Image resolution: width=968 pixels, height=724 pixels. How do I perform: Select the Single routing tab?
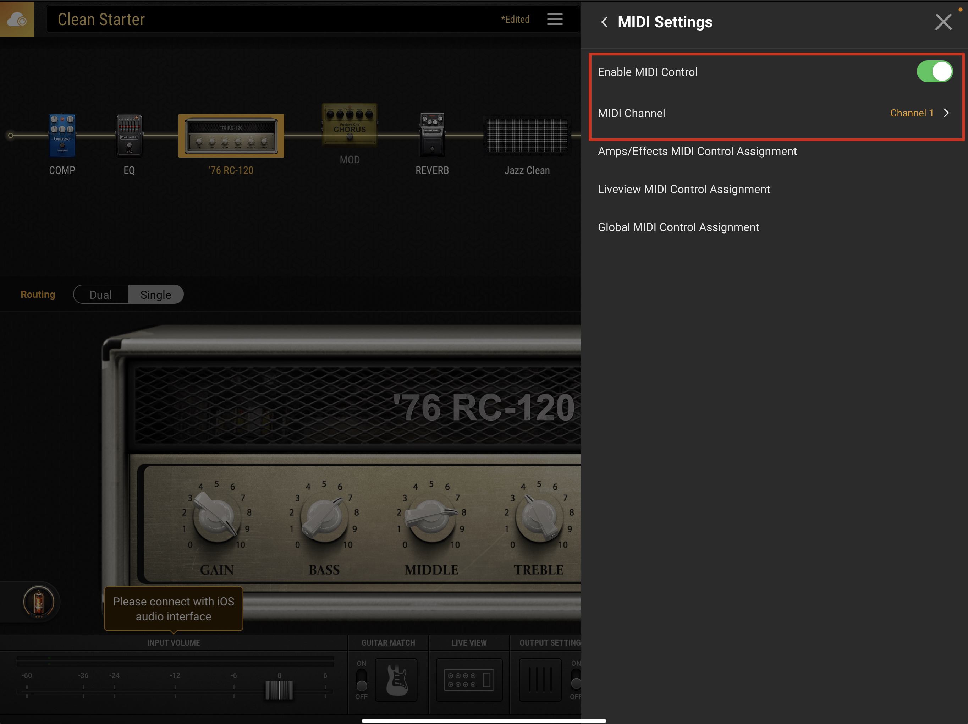pos(156,294)
